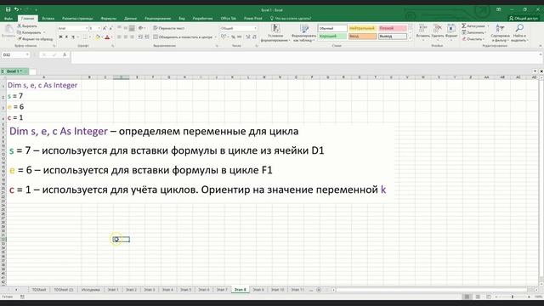Switch to Page Layout view in status bar

coord(478,297)
